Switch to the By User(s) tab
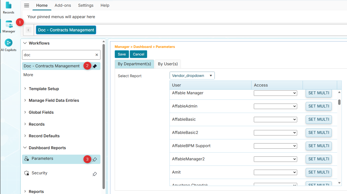347x194 pixels. (x=168, y=64)
